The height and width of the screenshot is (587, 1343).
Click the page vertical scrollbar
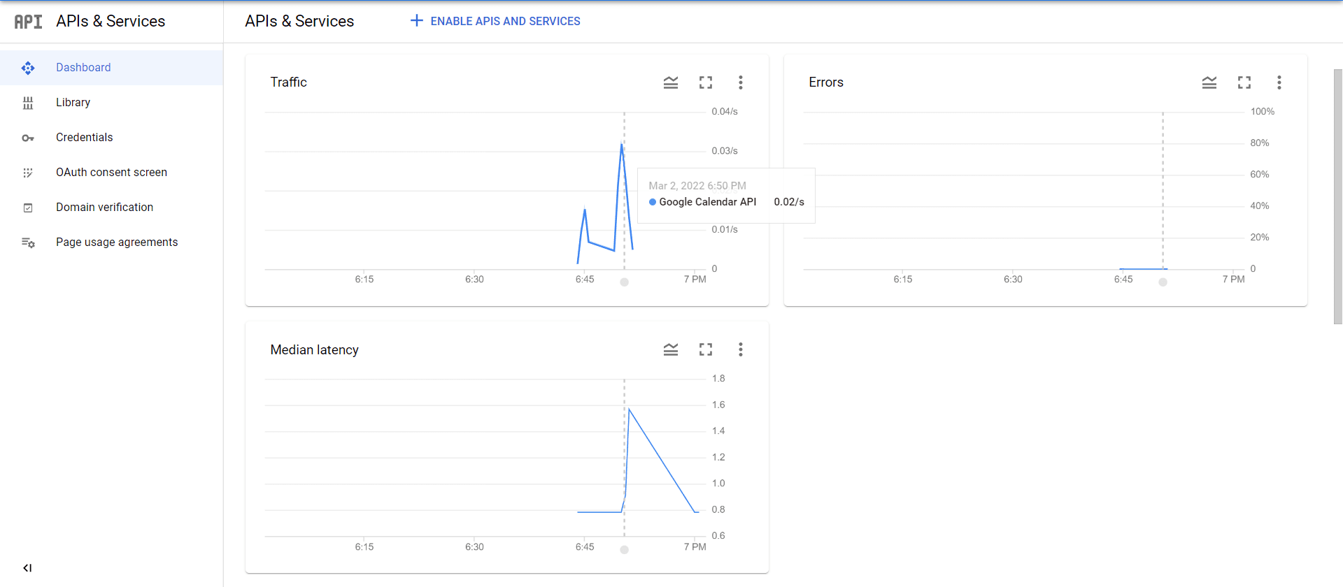(x=1337, y=196)
